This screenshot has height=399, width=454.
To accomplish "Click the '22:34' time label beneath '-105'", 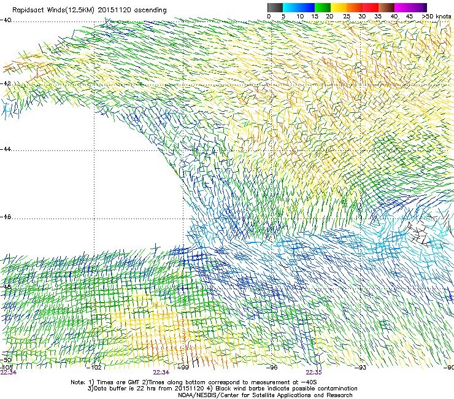I will point(9,373).
